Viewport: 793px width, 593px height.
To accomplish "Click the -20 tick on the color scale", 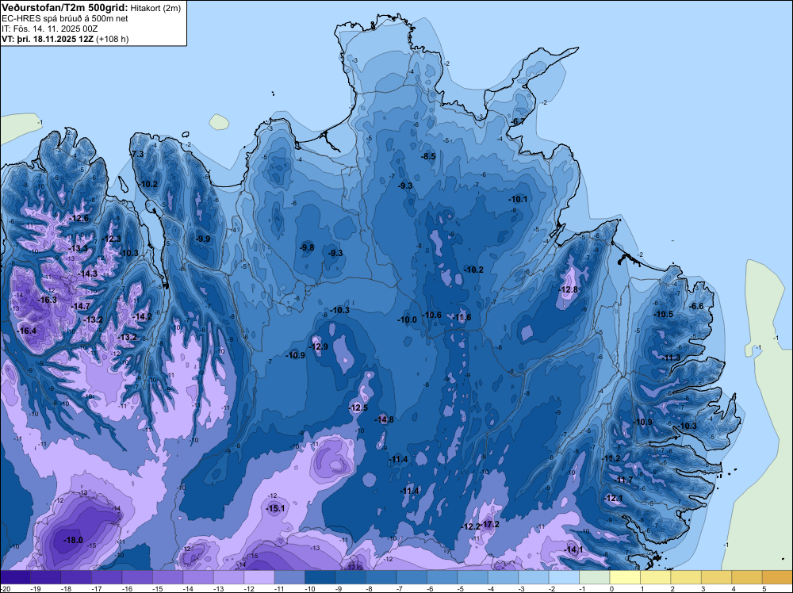I will point(4,588).
